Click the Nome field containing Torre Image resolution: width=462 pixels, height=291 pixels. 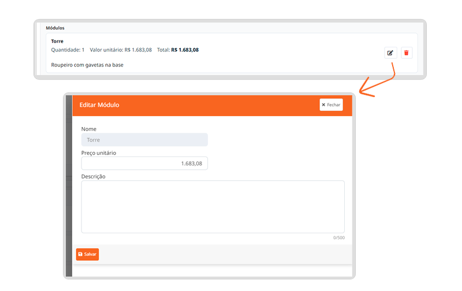coord(144,140)
